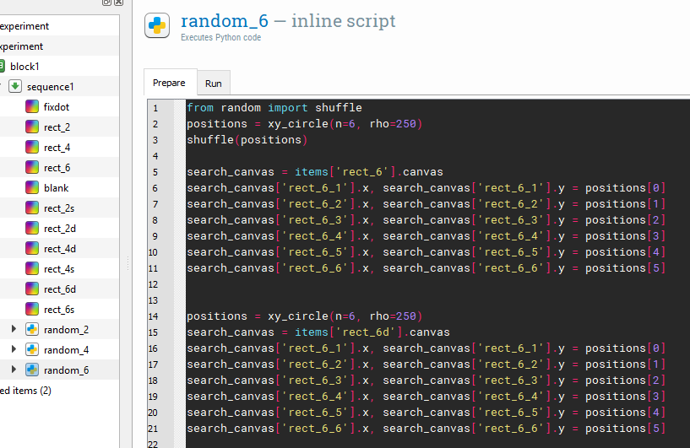Screen dimensions: 690x448
Task: Open the unused items (2) entry
Action: 25,391
